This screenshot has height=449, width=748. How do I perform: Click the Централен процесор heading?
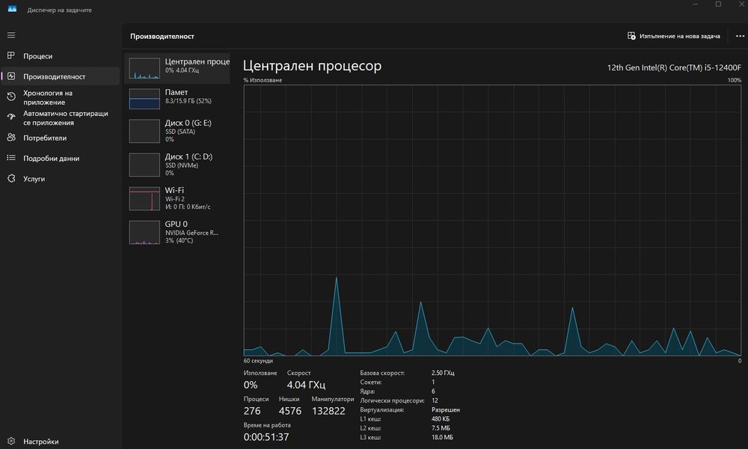click(x=312, y=65)
